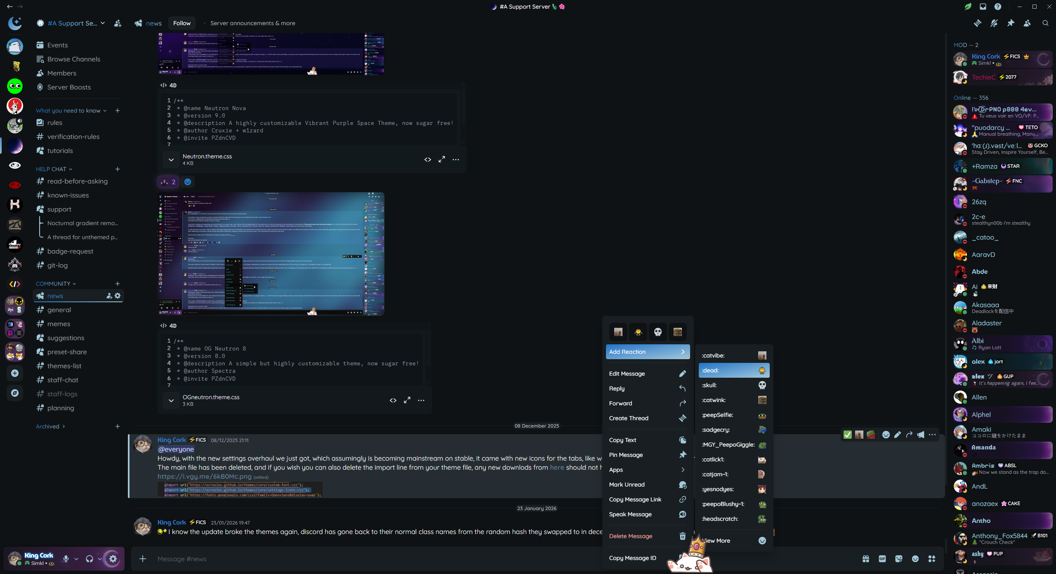Click the gift Nitro icon in message bar
Image resolution: width=1056 pixels, height=574 pixels.
pos(865,559)
